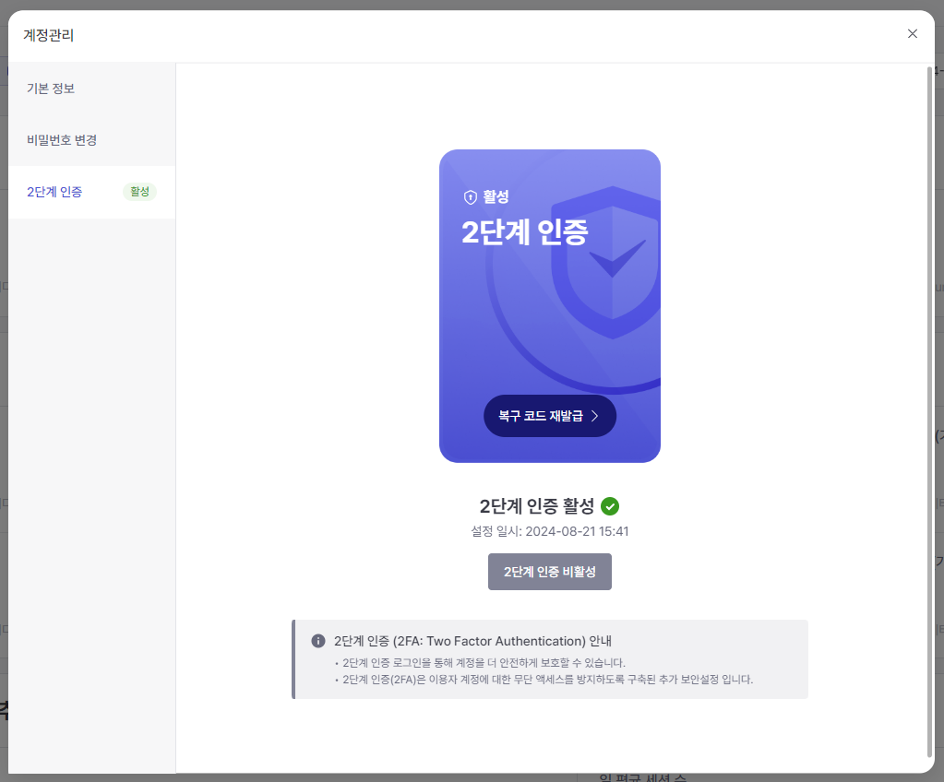Click the 계정관리 dialog title
The height and width of the screenshot is (782, 944).
48,35
